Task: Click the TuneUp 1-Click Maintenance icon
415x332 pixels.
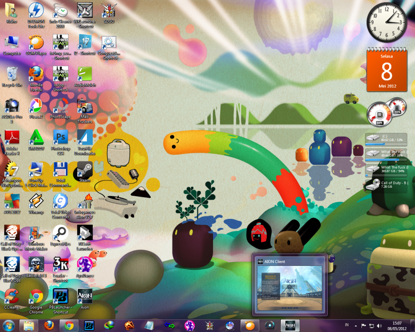Action: tap(36, 174)
